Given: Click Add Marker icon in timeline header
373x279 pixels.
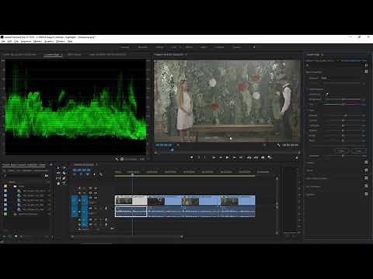Looking at the screenshot, I should 94,174.
